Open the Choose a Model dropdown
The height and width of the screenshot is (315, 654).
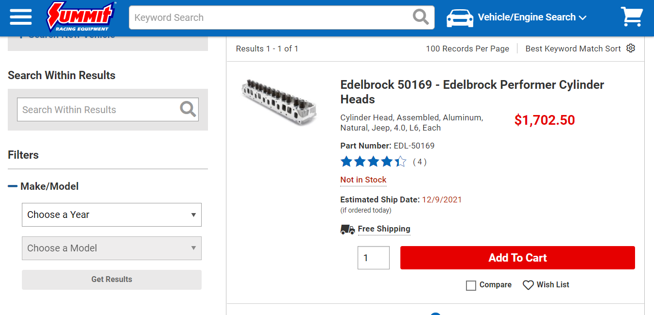[x=112, y=248]
